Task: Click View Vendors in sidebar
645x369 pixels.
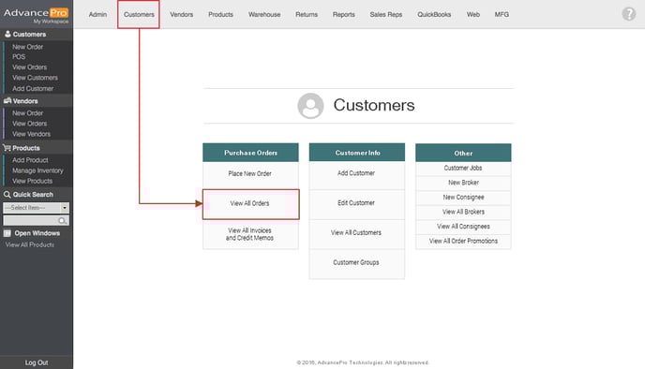Action: [x=31, y=134]
